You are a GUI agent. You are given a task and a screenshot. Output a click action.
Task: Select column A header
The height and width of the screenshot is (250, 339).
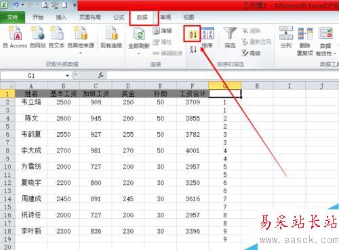31,86
